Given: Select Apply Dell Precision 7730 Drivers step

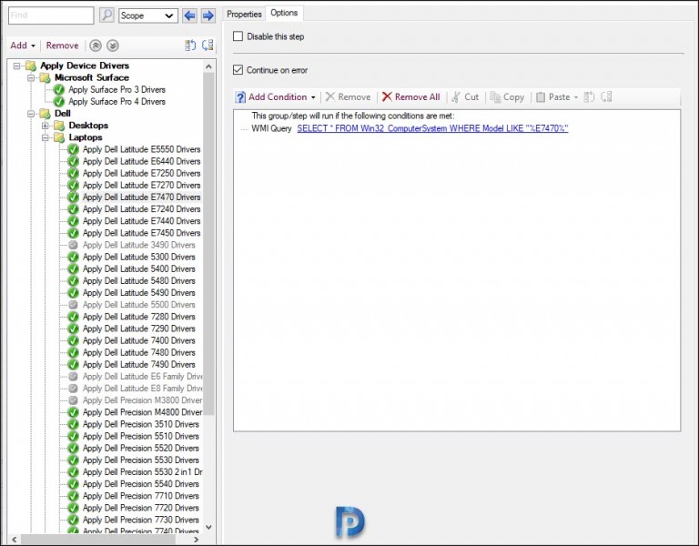Looking at the screenshot, I should pos(140,520).
